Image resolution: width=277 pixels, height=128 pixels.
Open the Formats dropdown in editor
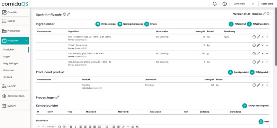pyautogui.click(x=52, y=127)
